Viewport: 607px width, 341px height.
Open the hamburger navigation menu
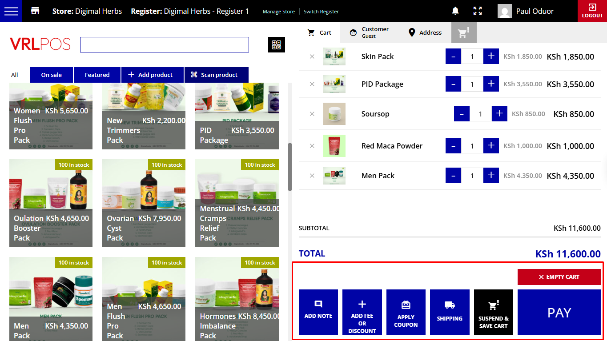tap(11, 11)
